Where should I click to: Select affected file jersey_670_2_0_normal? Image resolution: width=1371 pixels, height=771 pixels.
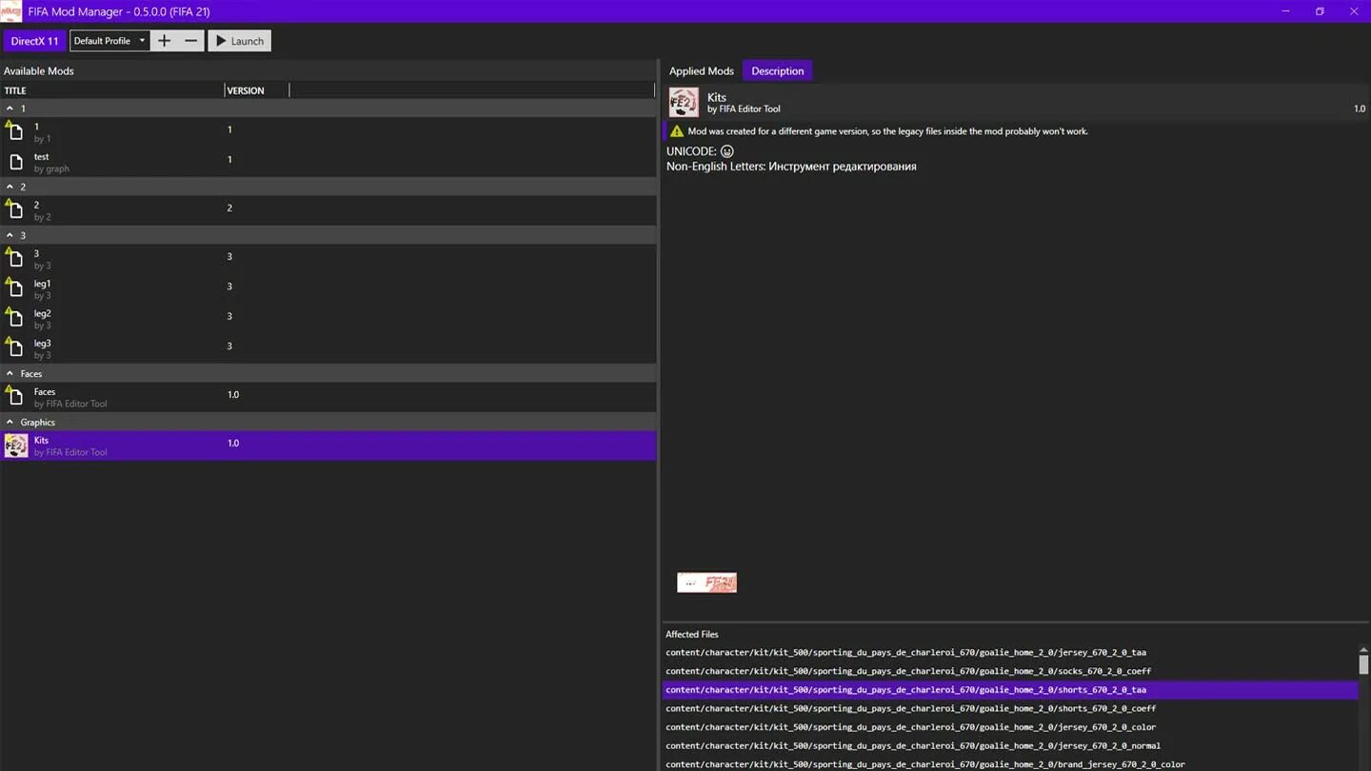[x=913, y=745]
